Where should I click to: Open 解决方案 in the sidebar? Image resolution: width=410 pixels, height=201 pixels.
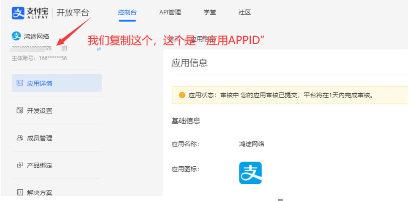(x=56, y=192)
